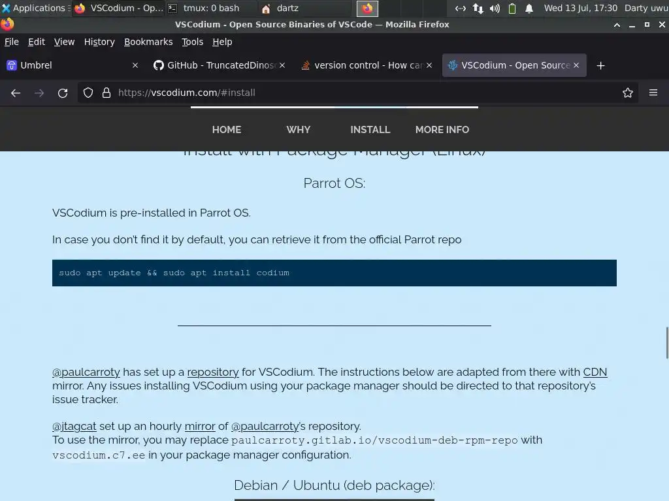Open the Firefox hamburger menu
The width and height of the screenshot is (669, 501).
tap(653, 93)
